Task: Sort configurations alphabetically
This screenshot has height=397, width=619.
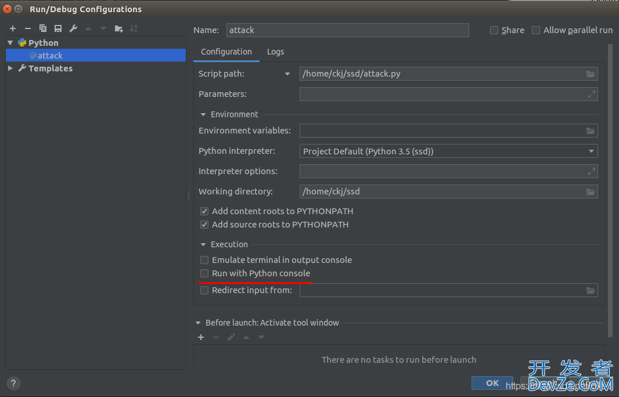Action: coord(134,28)
